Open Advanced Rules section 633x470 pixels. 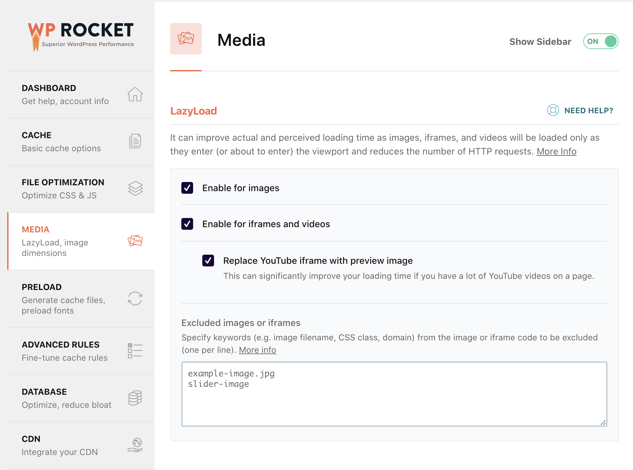81,351
